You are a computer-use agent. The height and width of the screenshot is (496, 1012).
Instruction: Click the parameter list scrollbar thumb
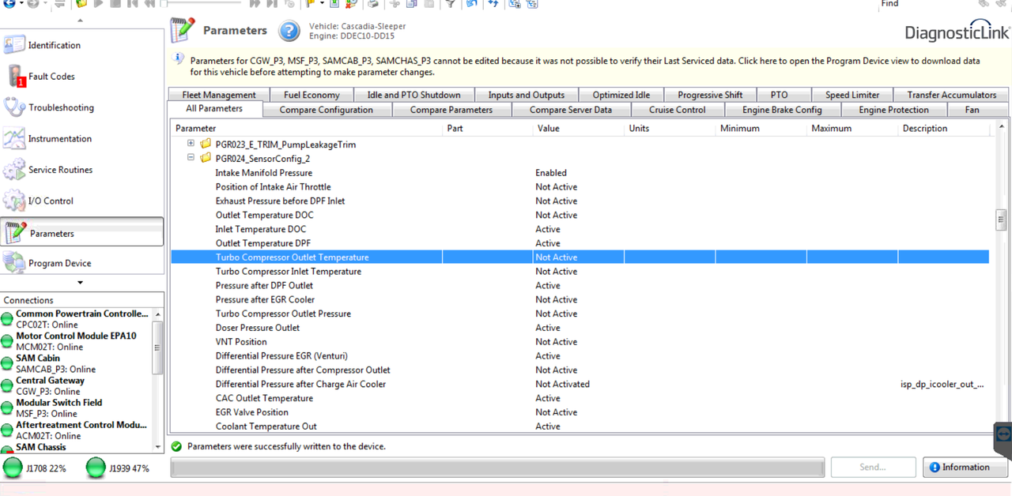pyautogui.click(x=1001, y=220)
